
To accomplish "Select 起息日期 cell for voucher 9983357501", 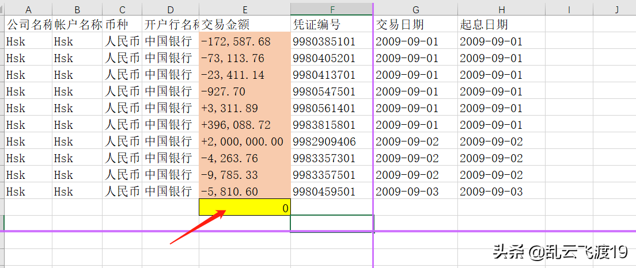I will (501, 174).
